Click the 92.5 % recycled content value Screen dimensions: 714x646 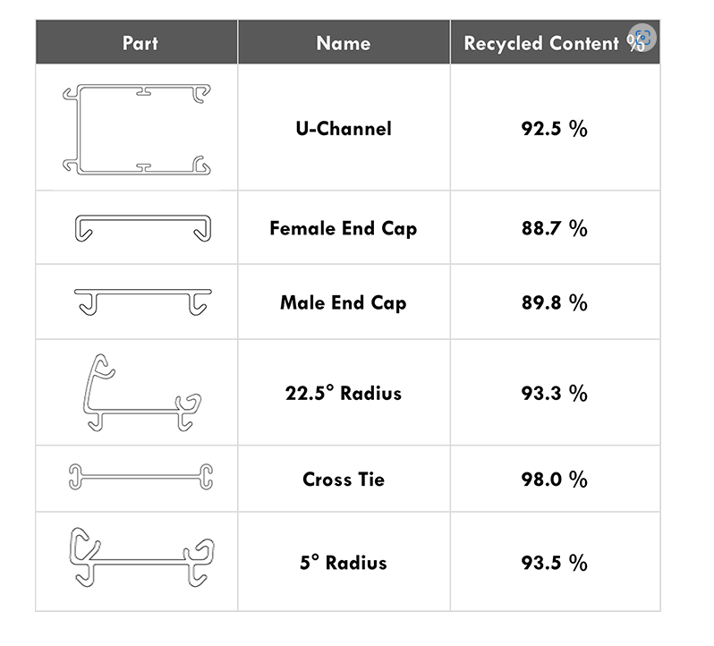(x=554, y=129)
